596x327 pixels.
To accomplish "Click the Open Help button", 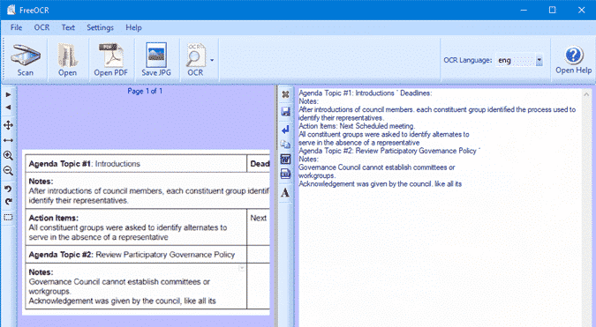I will coord(574,60).
